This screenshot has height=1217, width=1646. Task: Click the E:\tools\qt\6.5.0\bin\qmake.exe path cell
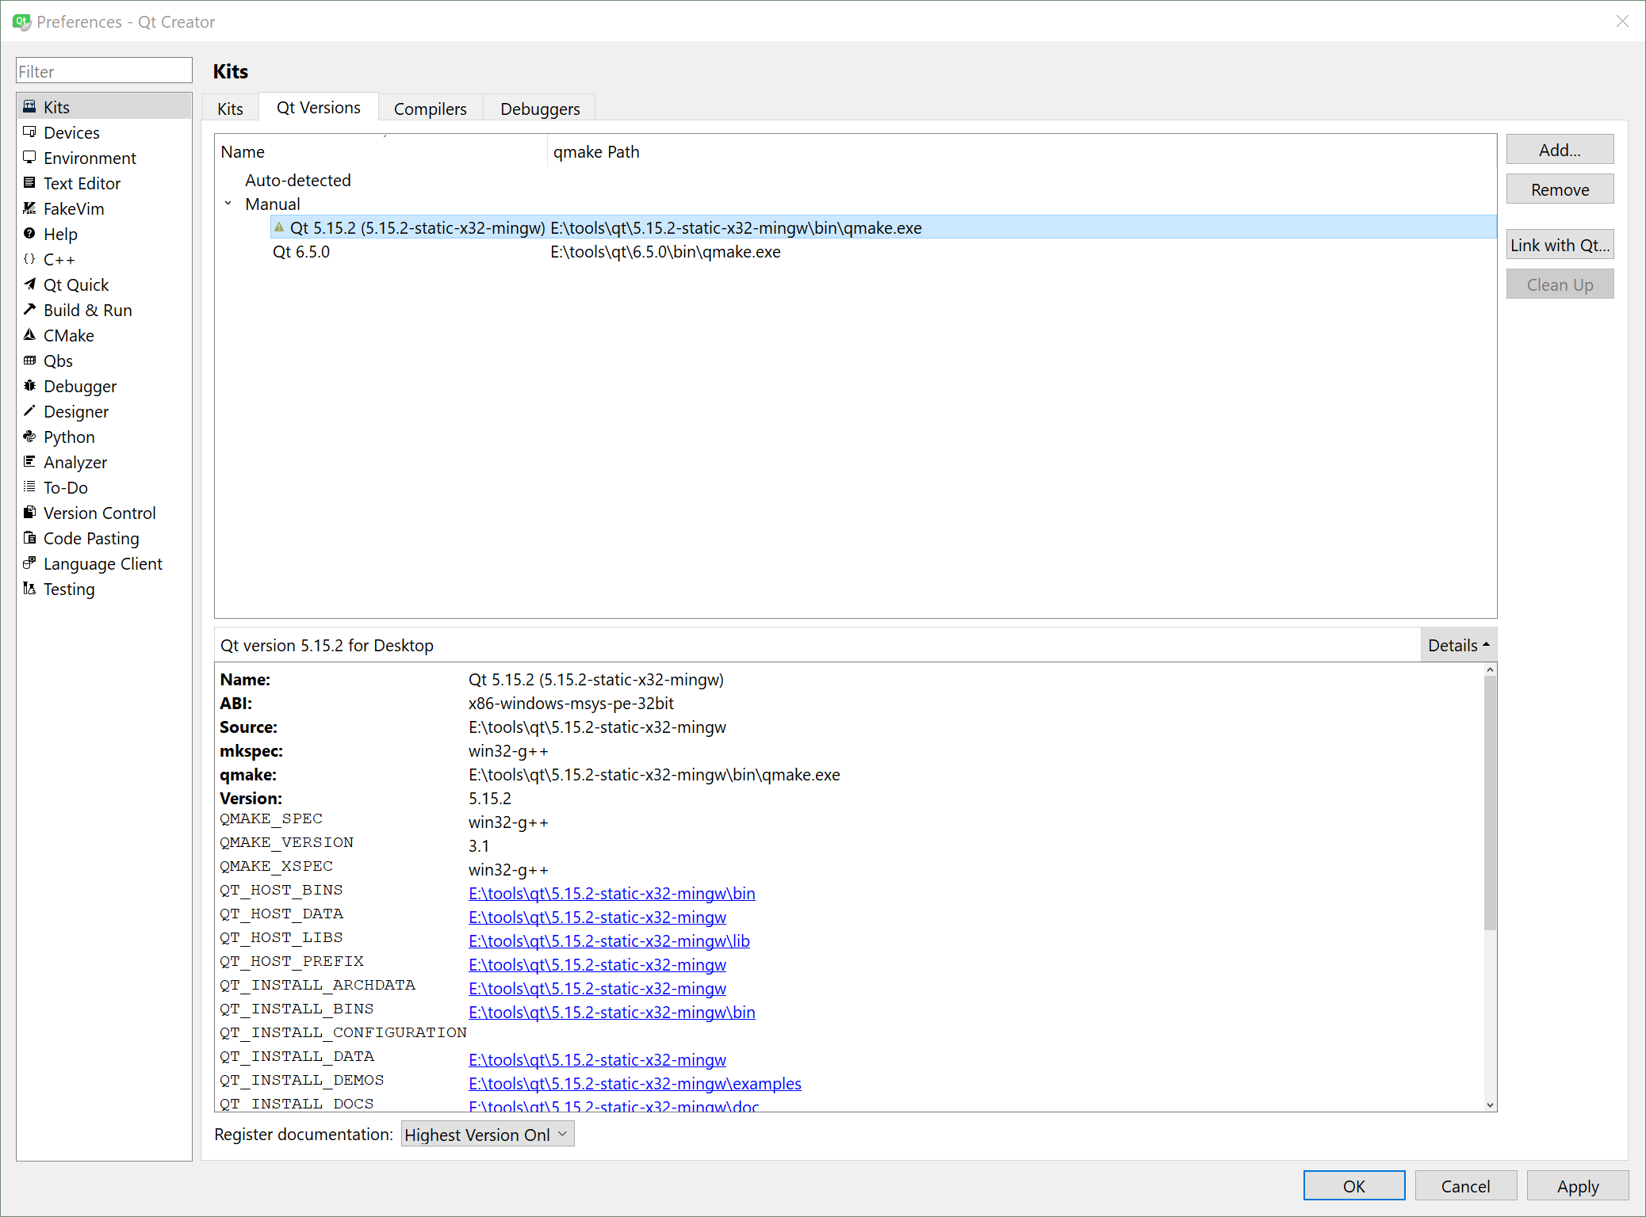(665, 251)
